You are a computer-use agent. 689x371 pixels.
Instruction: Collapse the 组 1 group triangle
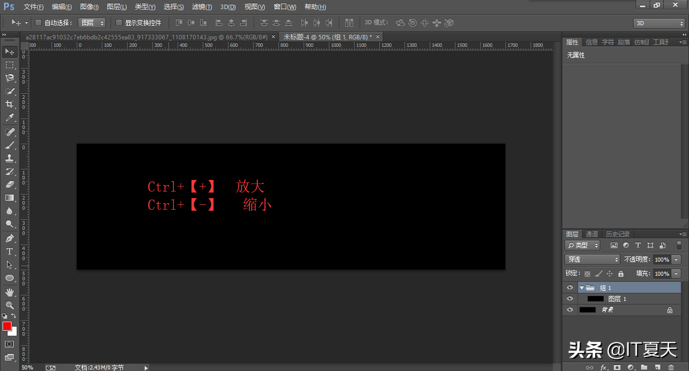click(582, 288)
